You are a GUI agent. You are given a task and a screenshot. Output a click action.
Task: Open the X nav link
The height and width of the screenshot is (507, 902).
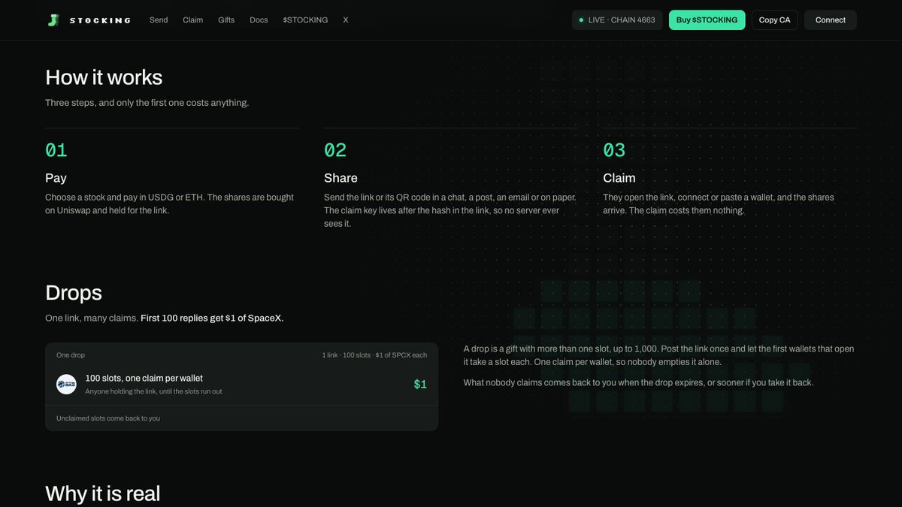pos(346,20)
